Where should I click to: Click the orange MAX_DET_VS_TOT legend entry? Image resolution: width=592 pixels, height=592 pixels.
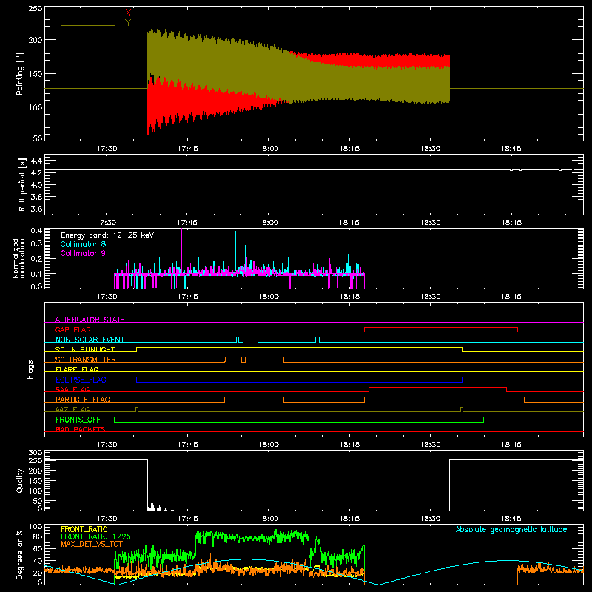point(92,544)
